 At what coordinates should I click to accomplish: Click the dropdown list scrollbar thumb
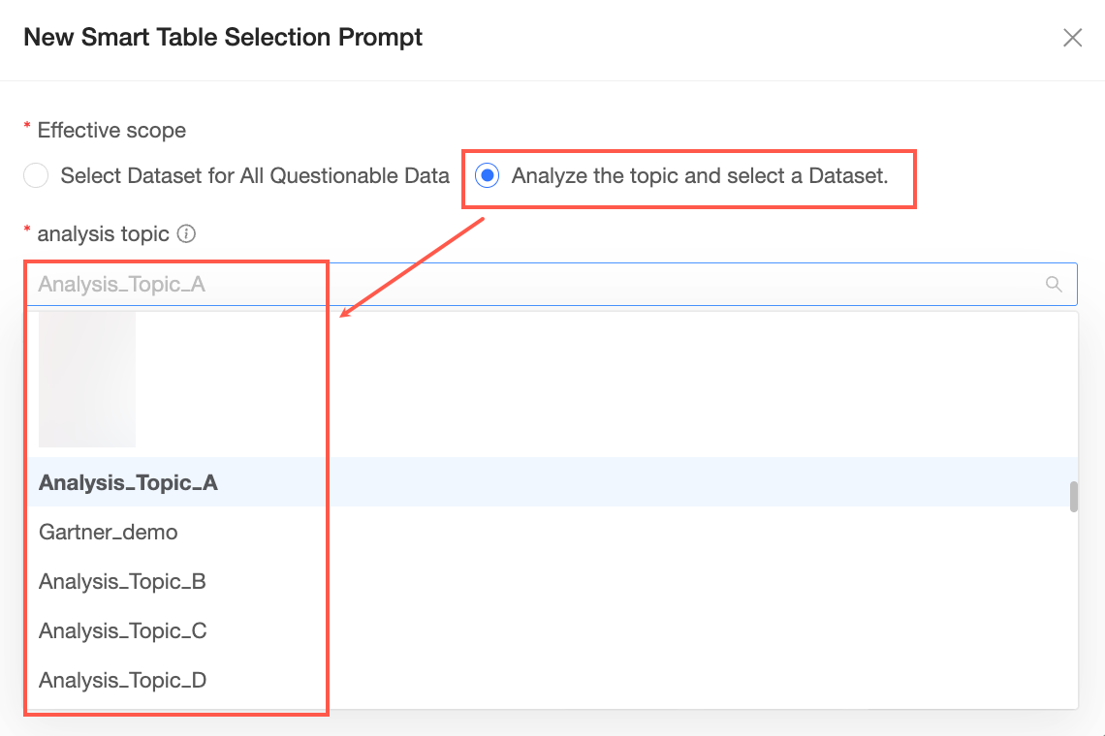click(1073, 497)
